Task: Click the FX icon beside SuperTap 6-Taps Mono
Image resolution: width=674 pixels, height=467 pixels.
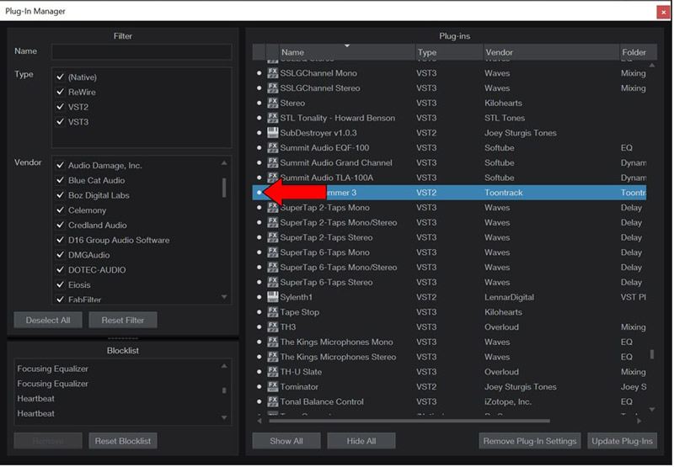Action: click(272, 252)
